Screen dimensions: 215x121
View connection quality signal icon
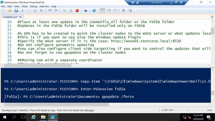point(137,2)
